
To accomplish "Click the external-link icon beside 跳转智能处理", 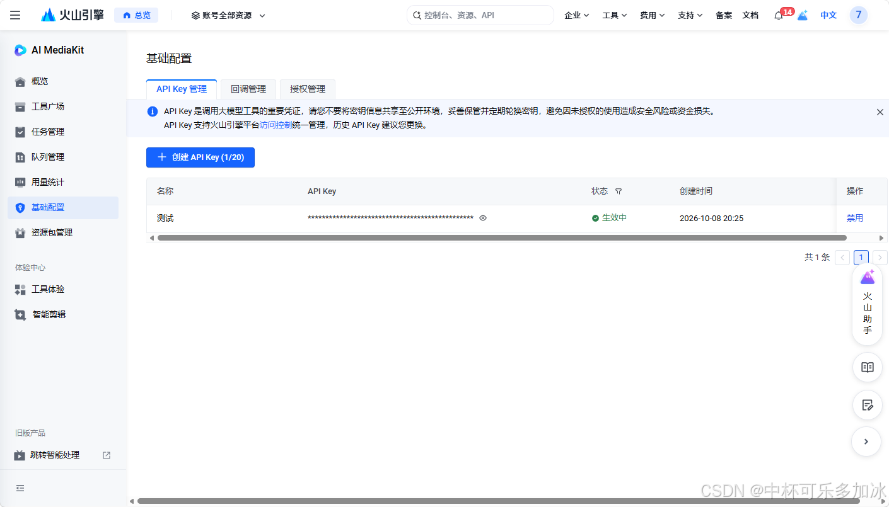I will [107, 455].
